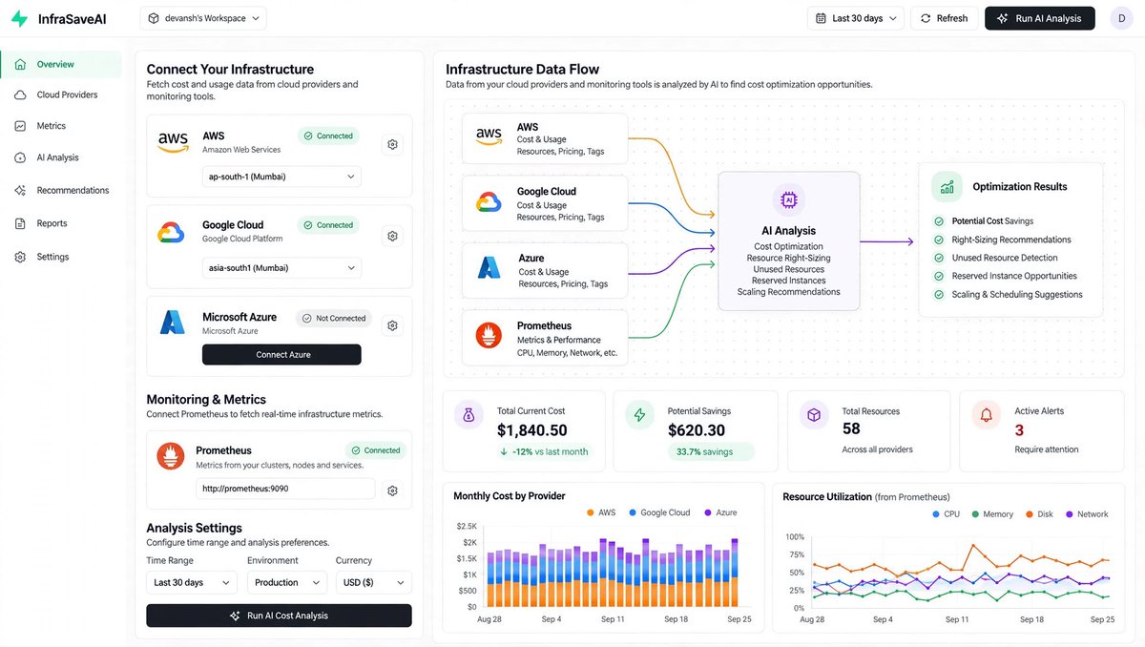This screenshot has width=1145, height=647.
Task: Select the Prometheus node in data flow
Action: pos(545,337)
